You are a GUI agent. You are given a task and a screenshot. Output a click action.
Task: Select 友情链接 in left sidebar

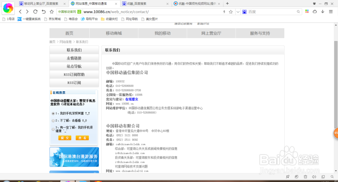[74, 58]
